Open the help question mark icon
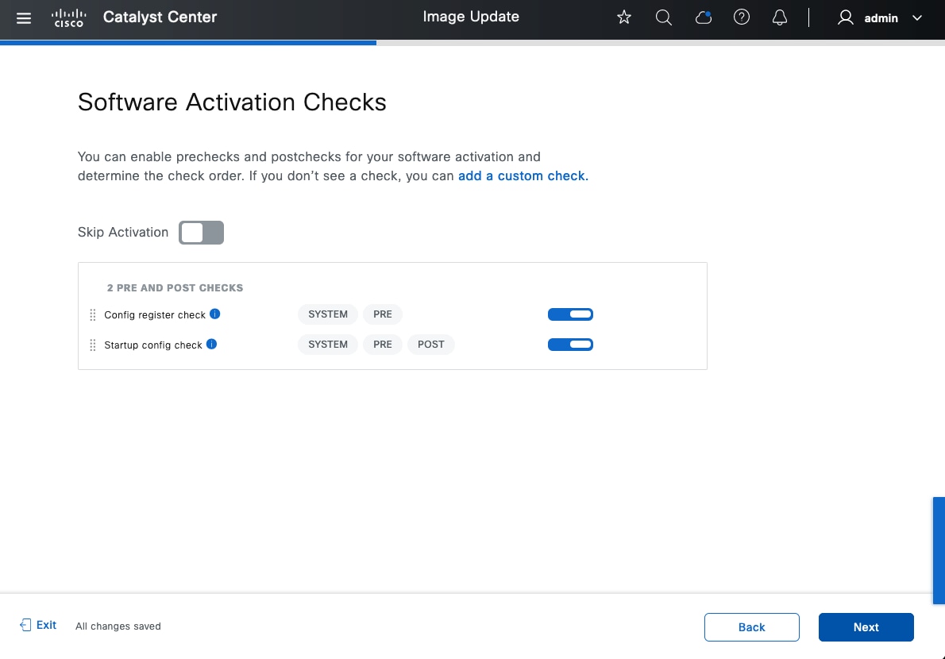This screenshot has height=659, width=945. (x=742, y=17)
